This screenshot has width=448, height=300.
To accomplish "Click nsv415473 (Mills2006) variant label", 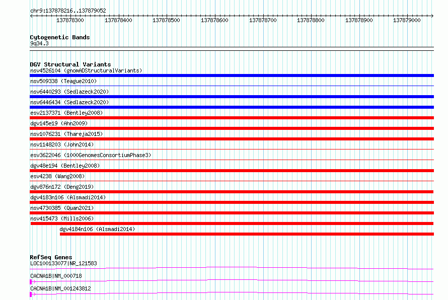I will point(62,218).
